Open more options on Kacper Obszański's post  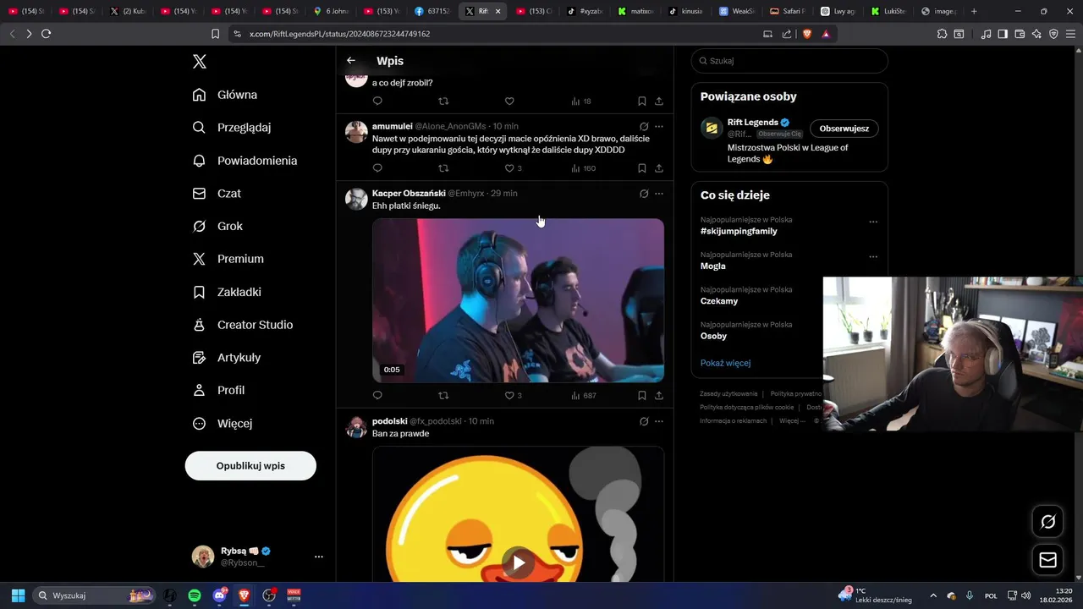coord(659,193)
